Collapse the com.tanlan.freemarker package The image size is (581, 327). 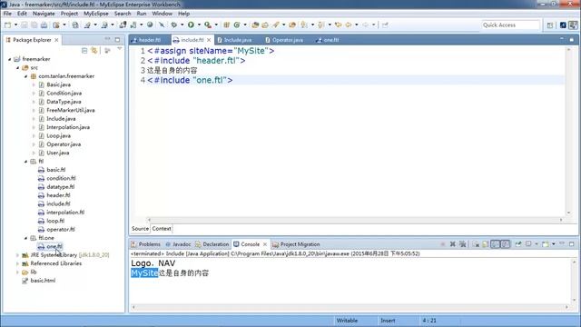point(26,76)
